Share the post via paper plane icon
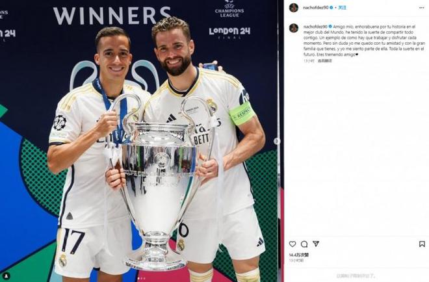The width and height of the screenshot is (429, 282). pyautogui.click(x=316, y=244)
